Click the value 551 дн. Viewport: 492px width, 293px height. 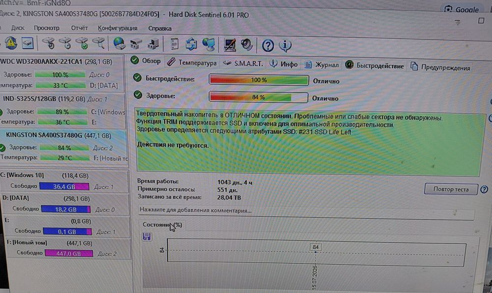tap(227, 190)
